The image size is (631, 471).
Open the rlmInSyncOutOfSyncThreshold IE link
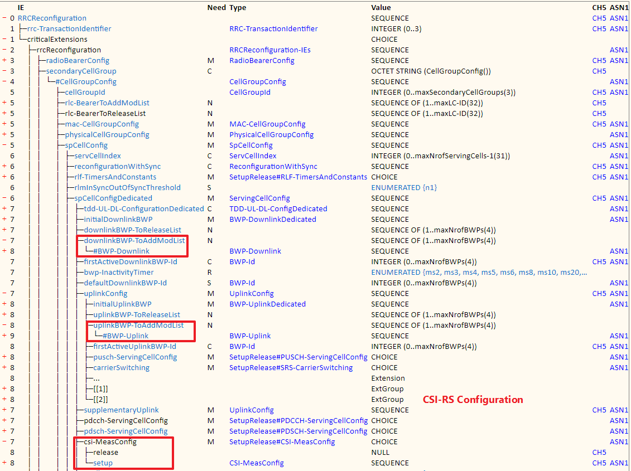click(128, 188)
